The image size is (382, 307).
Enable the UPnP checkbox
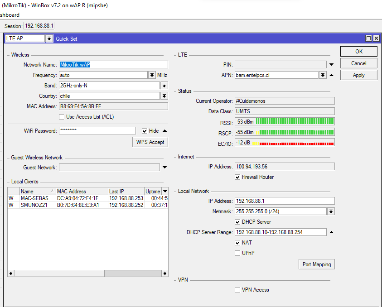pos(237,253)
